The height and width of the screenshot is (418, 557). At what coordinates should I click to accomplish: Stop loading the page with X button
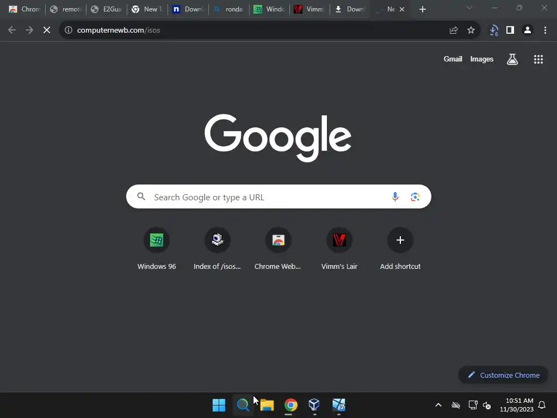point(47,30)
